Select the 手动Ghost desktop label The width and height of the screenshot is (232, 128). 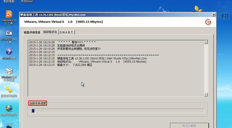click(27, 2)
